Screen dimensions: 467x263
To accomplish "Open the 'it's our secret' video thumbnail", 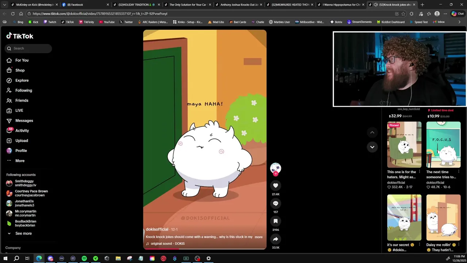I will pos(404,217).
